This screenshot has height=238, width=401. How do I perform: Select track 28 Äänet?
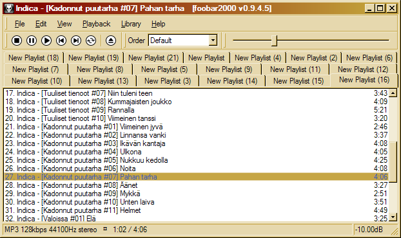click(197, 185)
